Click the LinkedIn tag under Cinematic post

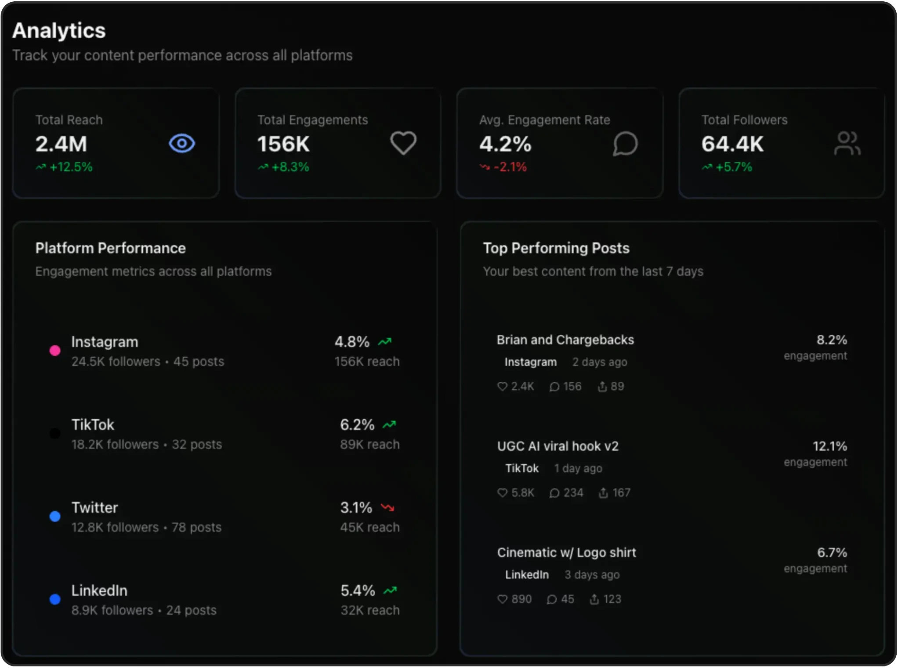coord(527,575)
